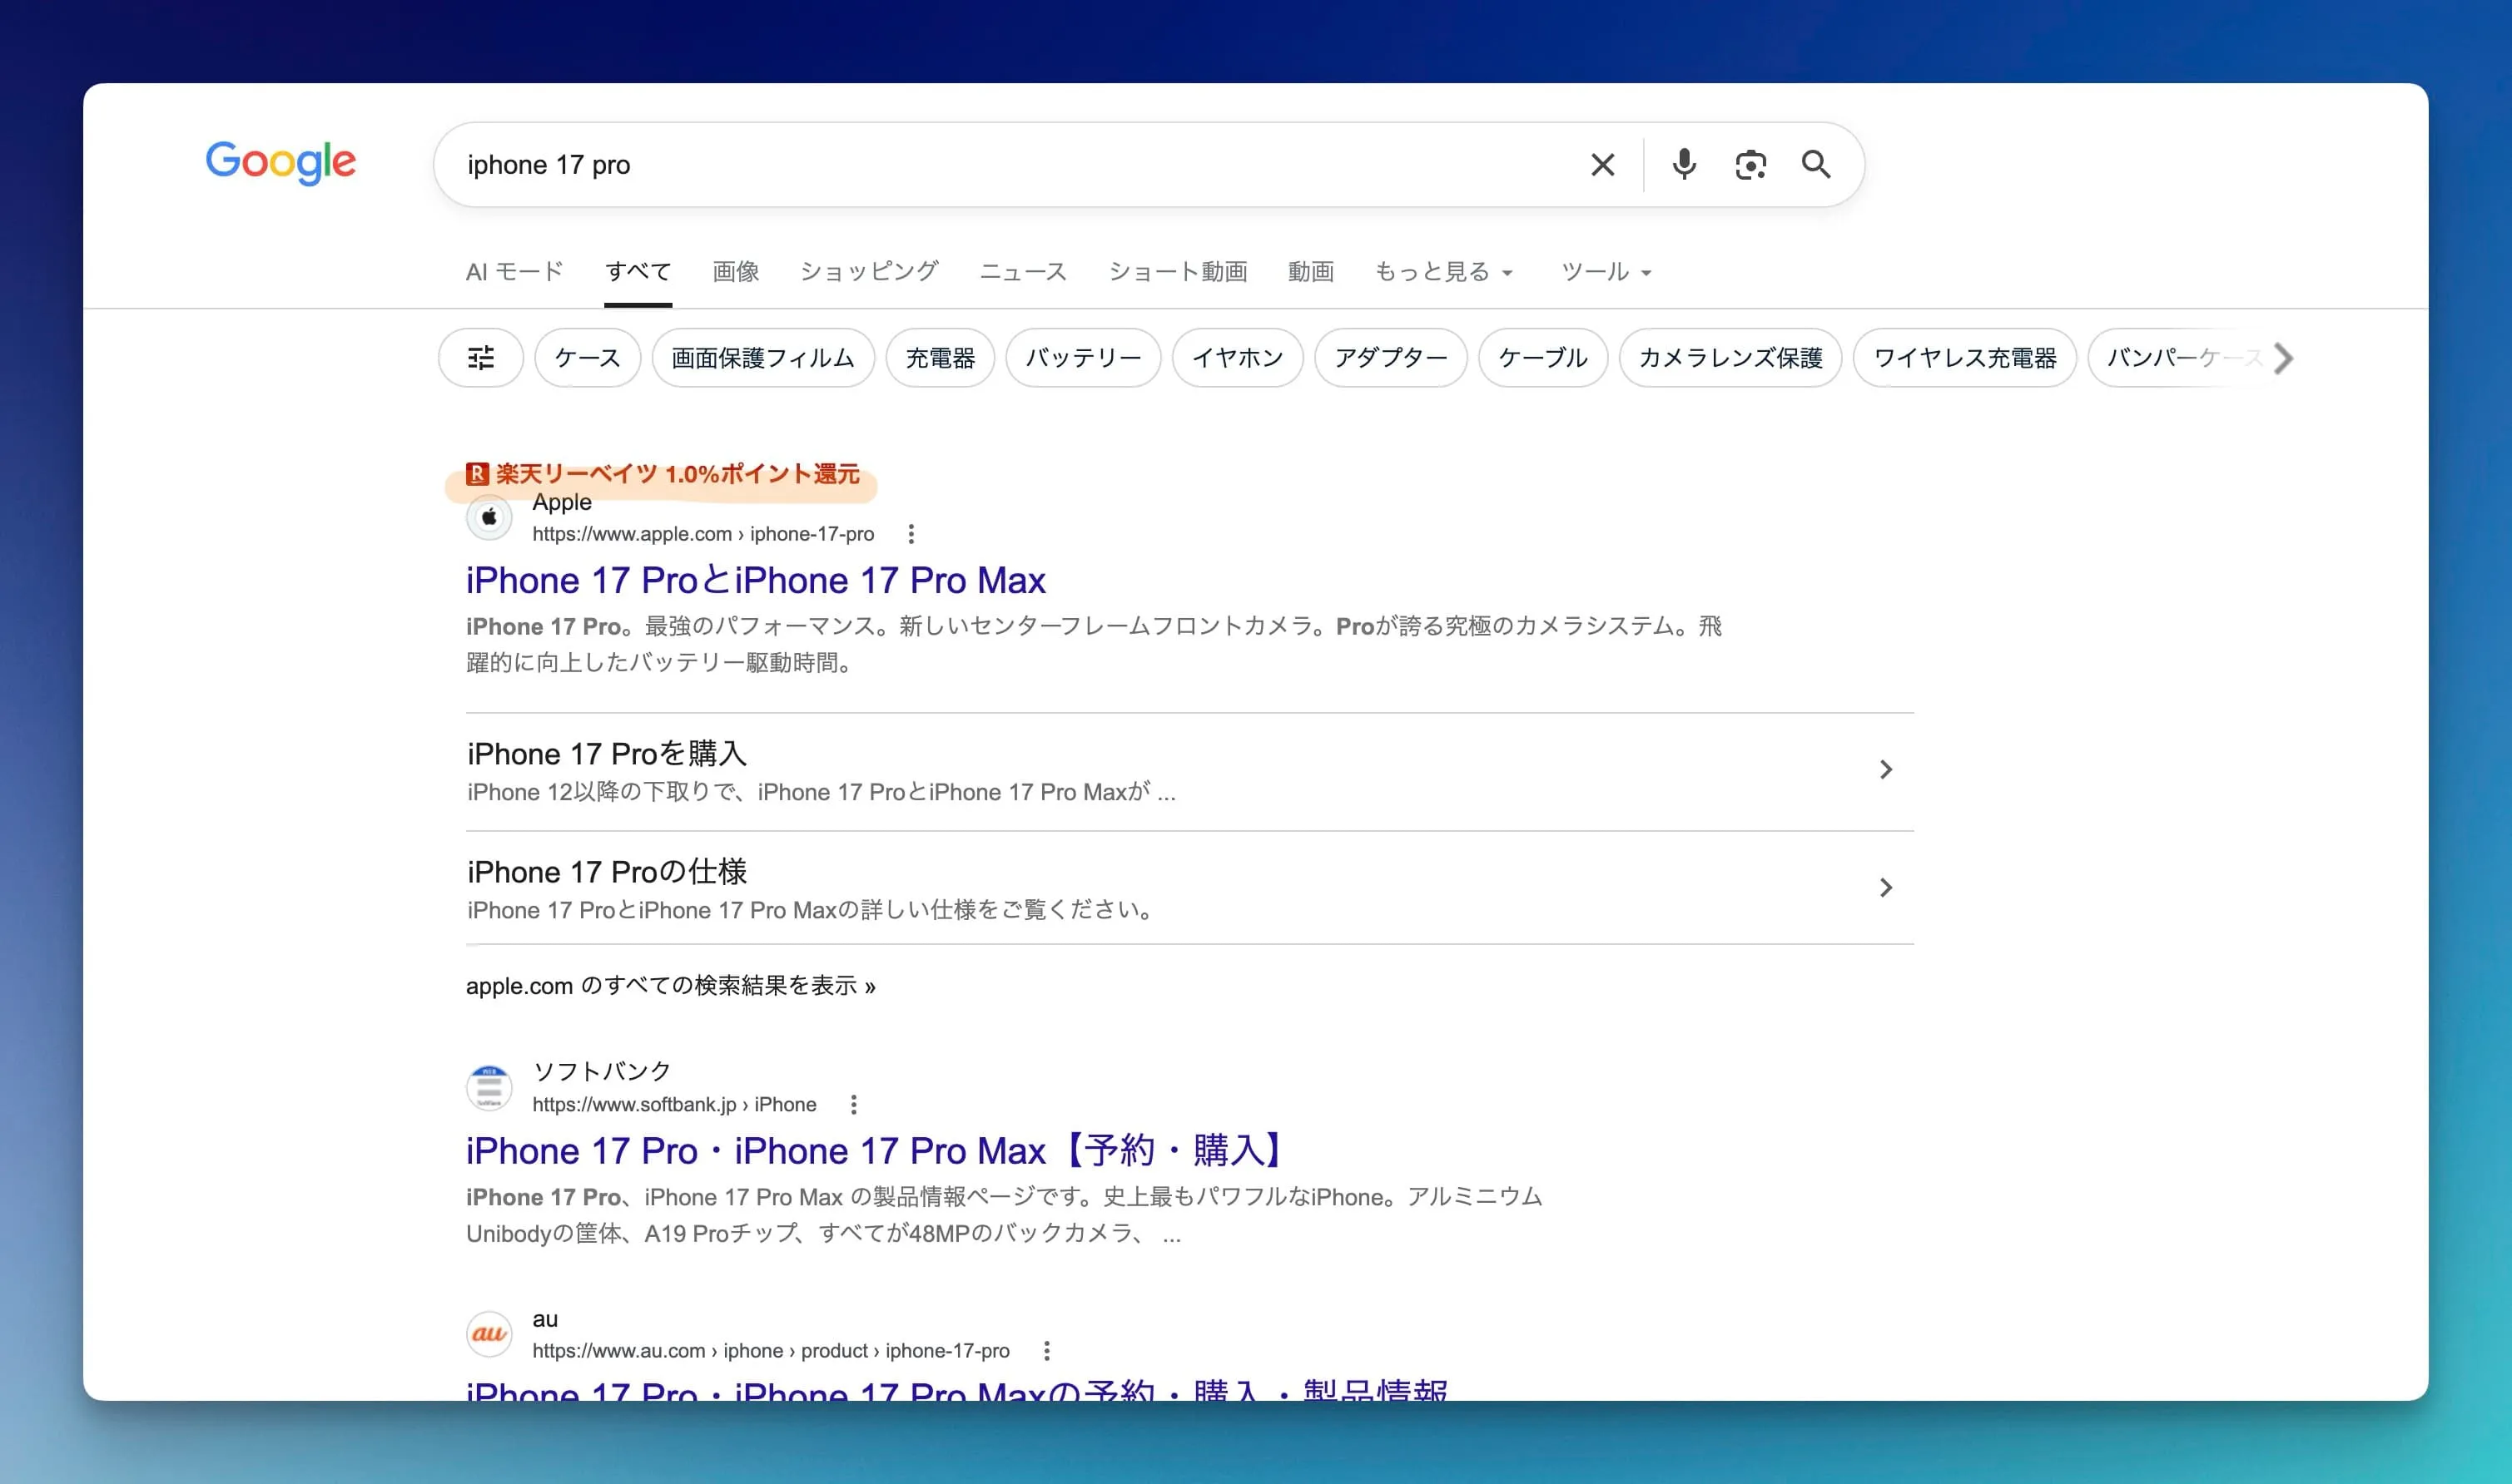Open the iPhone 17 Proを購入 sitelink
The image size is (2512, 1484).
(606, 753)
